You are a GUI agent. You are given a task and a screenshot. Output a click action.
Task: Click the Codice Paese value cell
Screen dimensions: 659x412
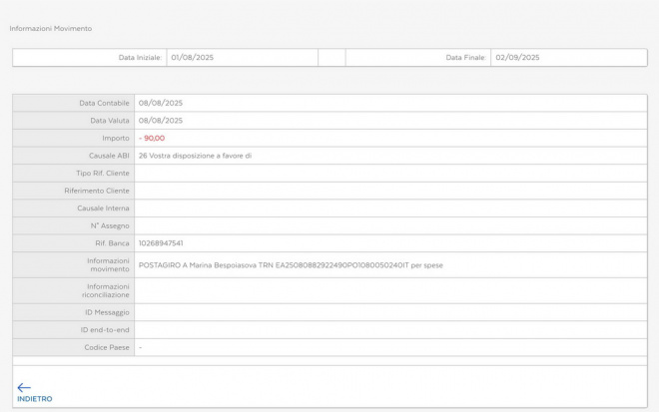(389, 347)
